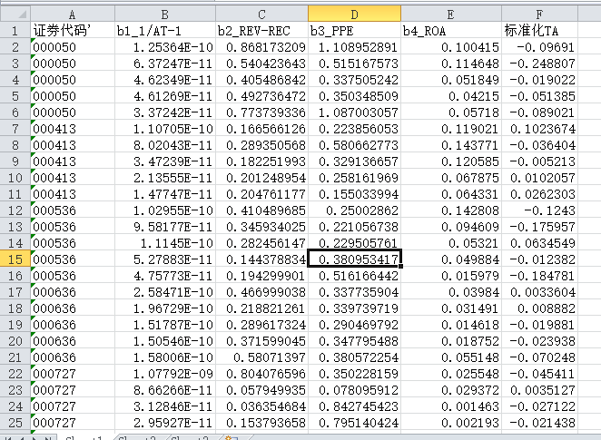Viewport: 601px width, 440px height.
Task: Select row 1 header
Action: pyautogui.click(x=15, y=30)
